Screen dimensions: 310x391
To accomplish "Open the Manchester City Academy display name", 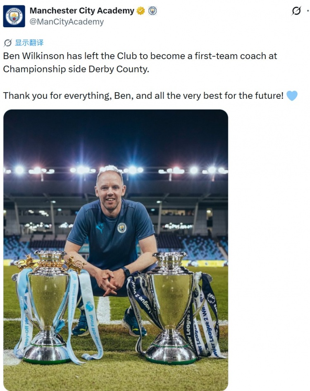I will [x=82, y=11].
